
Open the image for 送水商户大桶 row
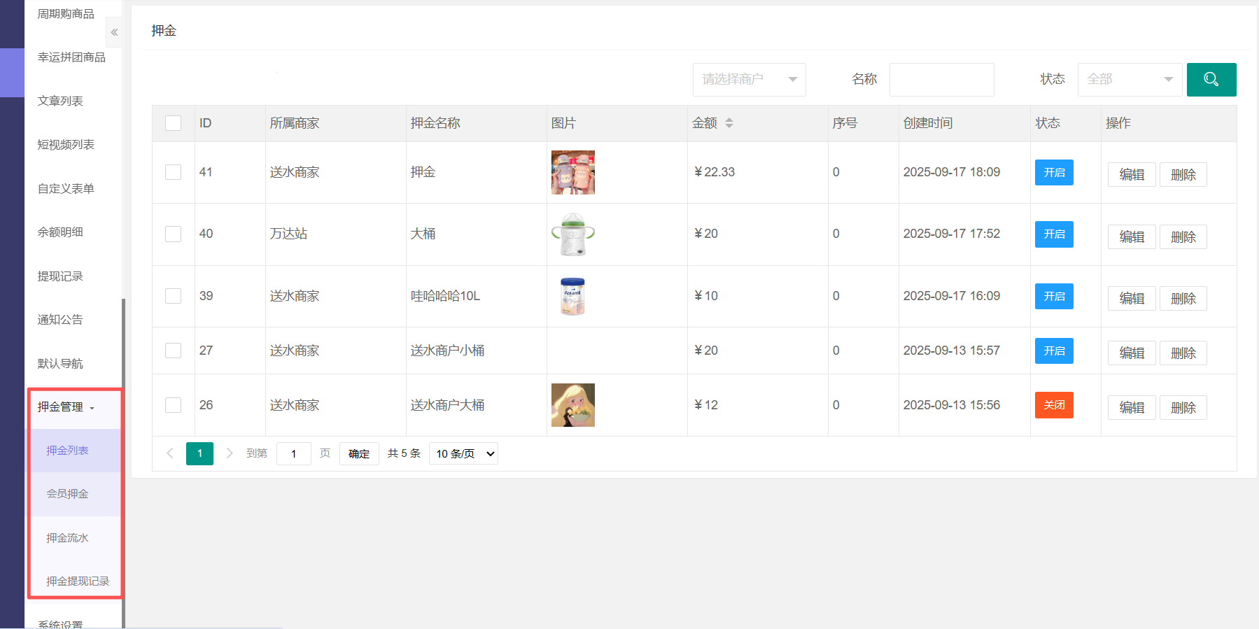572,405
